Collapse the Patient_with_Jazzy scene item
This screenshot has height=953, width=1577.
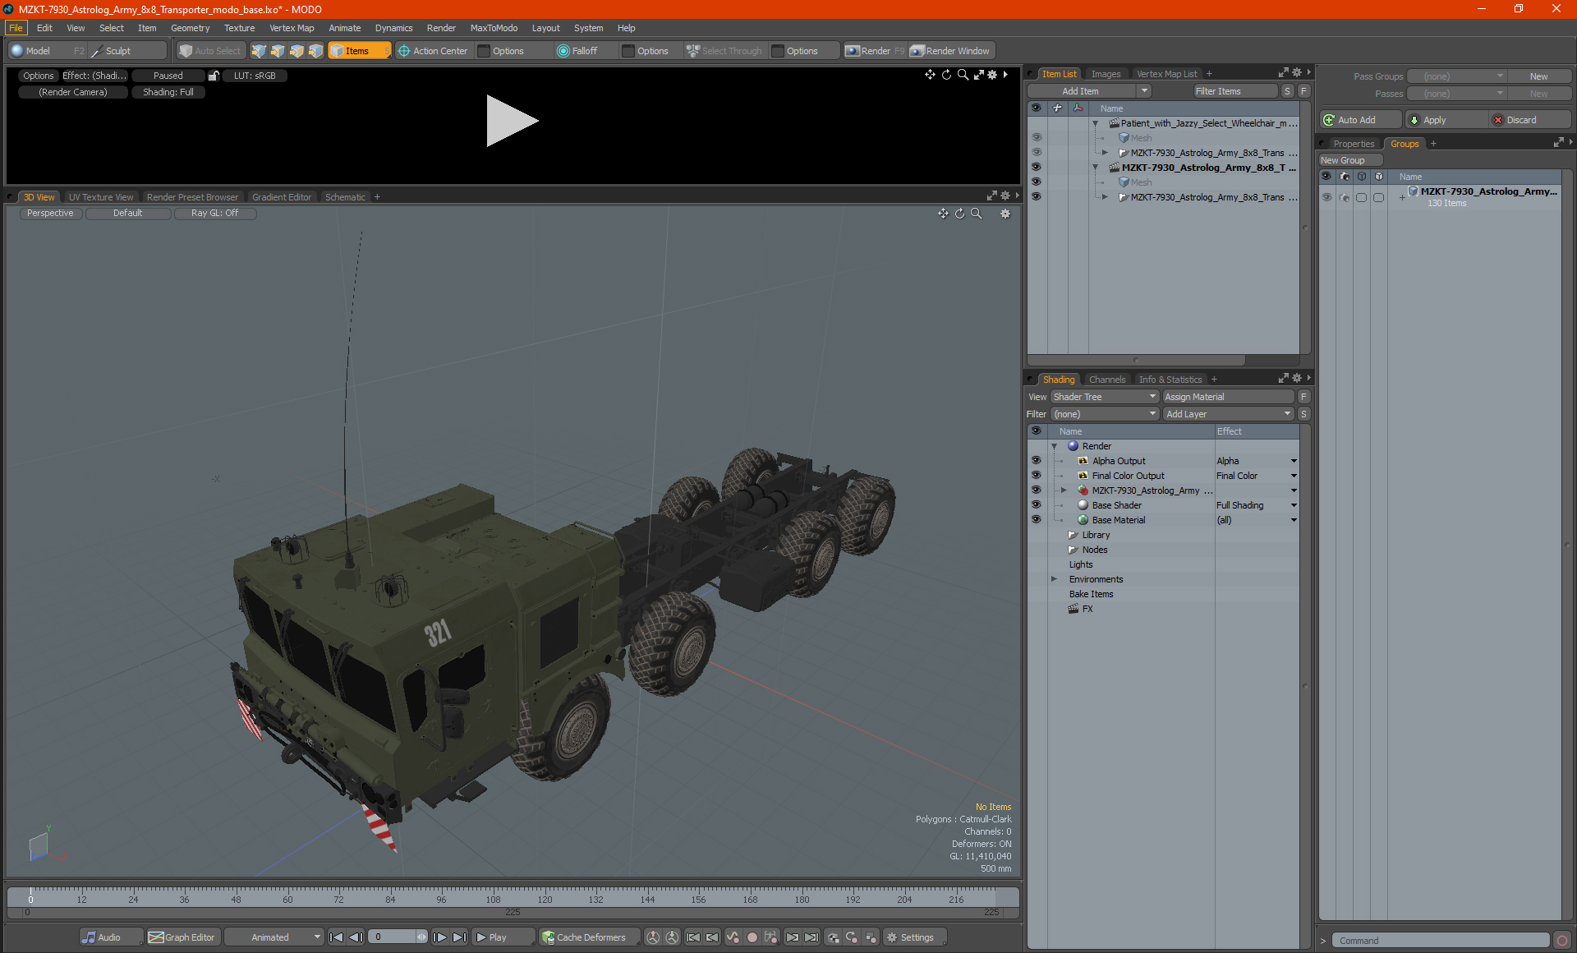(x=1095, y=123)
